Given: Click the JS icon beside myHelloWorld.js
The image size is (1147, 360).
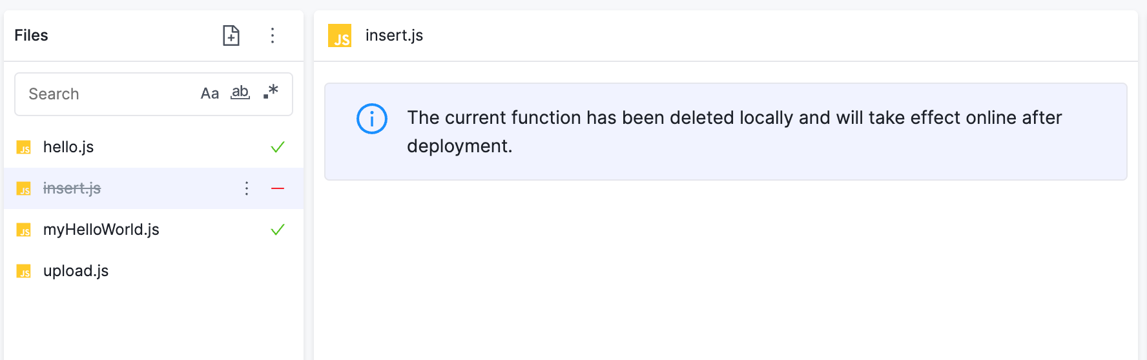Looking at the screenshot, I should tap(24, 230).
